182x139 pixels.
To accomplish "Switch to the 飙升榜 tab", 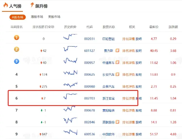I will [x=39, y=6].
